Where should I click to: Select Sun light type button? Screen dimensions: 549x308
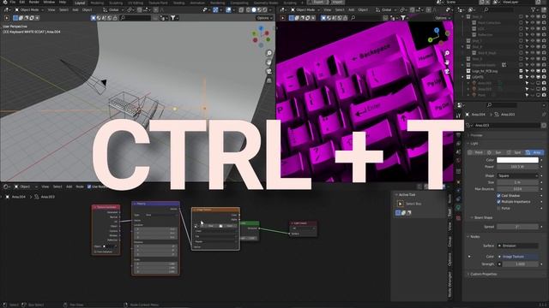coord(496,152)
